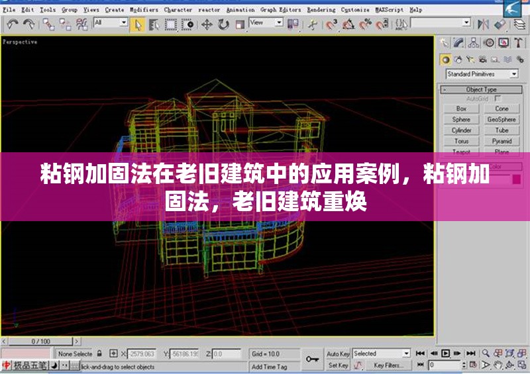The height and width of the screenshot is (374, 530).
Task: Pick the Rectangular Selection Region tool
Action: pos(171,24)
